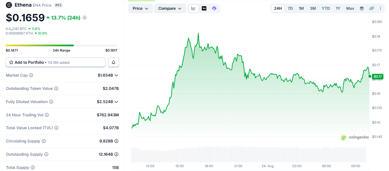
Task: Click the $0.1471 range low value
Action: [x=12, y=50]
